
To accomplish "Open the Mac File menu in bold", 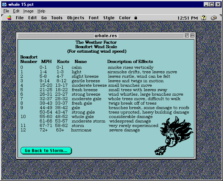I will tap(20, 18).
